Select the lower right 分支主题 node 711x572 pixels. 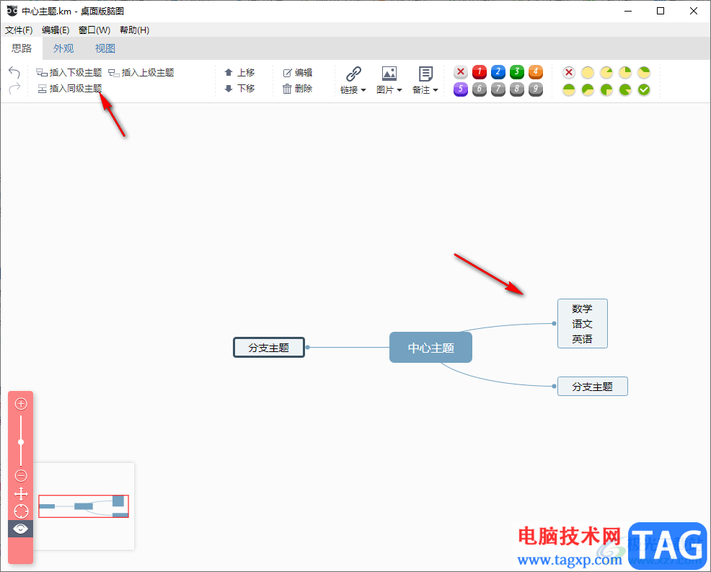[592, 387]
